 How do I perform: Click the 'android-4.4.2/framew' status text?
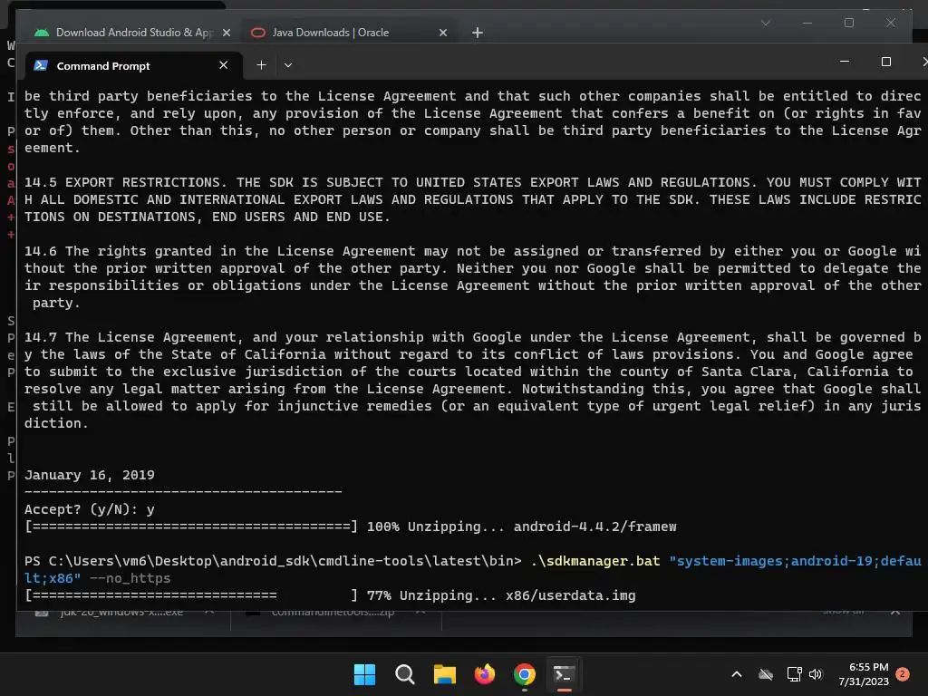[594, 527]
